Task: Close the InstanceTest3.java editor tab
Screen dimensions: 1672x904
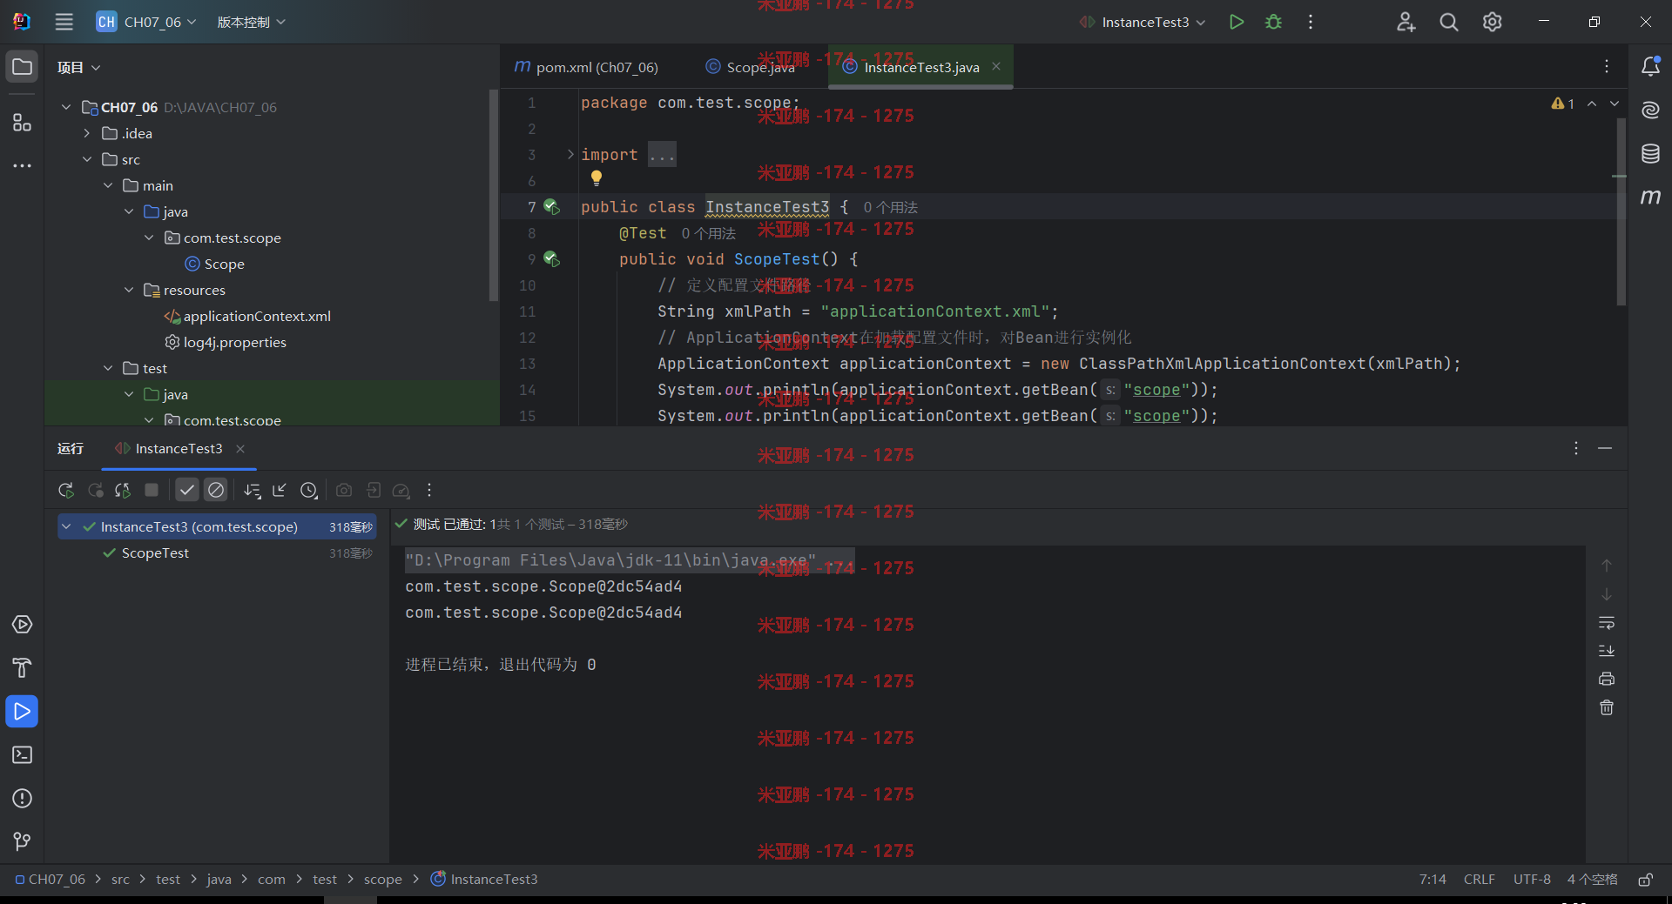Action: click(996, 66)
